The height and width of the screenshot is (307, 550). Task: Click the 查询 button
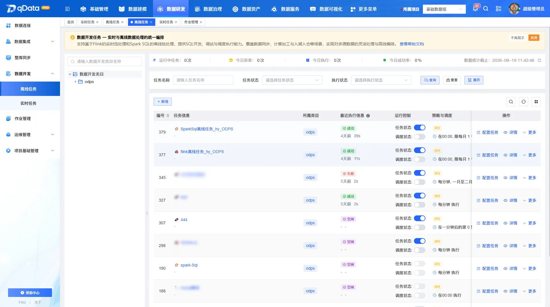point(430,80)
